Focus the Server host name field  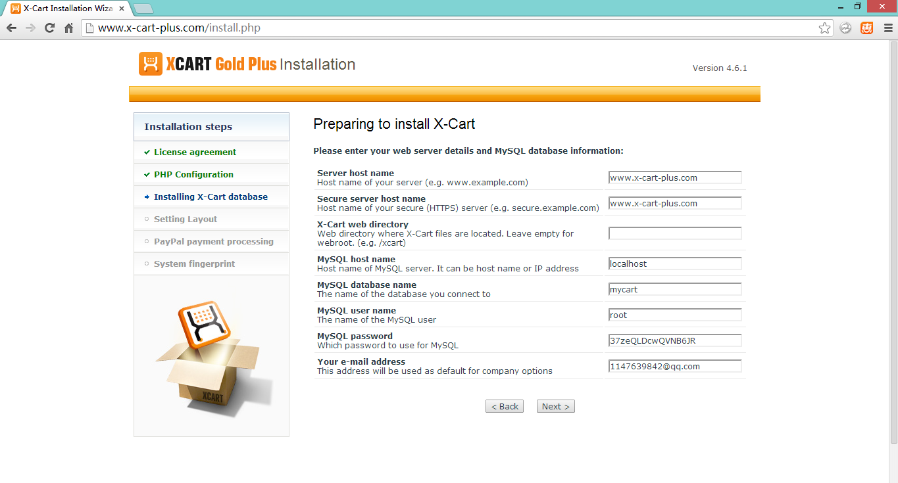pos(675,177)
